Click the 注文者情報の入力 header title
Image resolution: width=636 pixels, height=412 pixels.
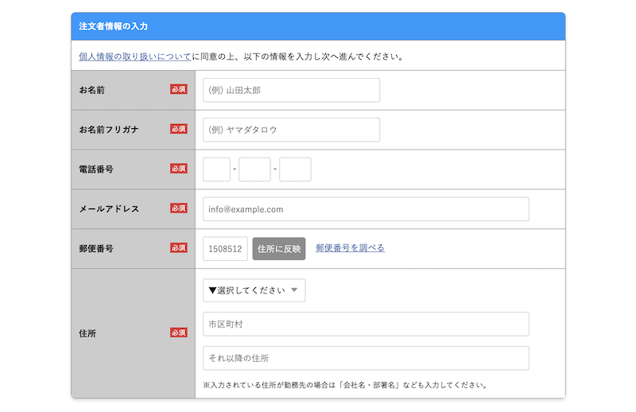coord(113,26)
